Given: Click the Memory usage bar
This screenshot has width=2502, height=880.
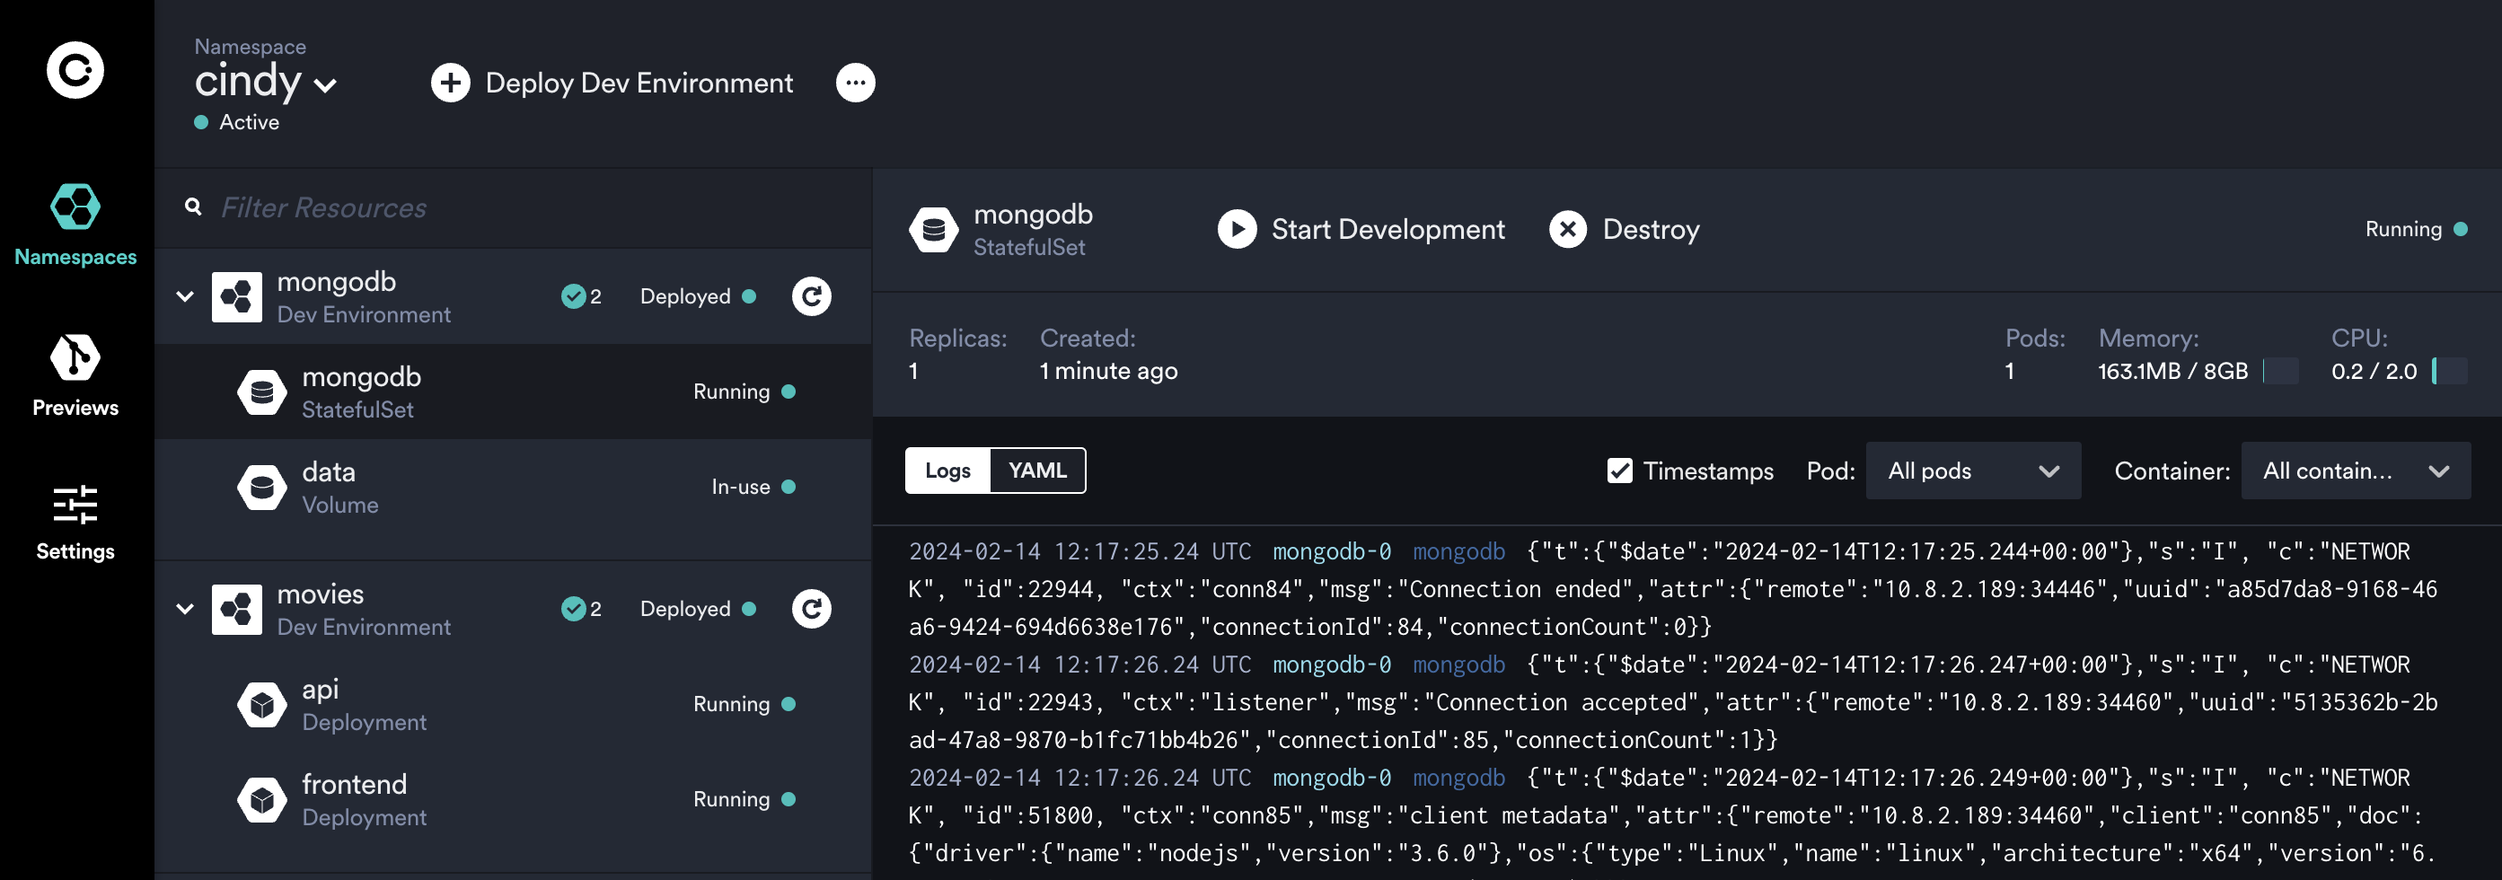Looking at the screenshot, I should coord(2279,371).
